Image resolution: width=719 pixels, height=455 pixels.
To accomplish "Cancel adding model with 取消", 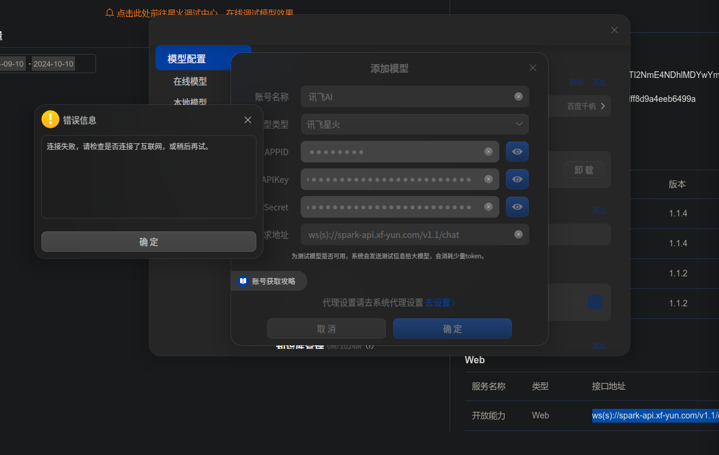I will 326,329.
